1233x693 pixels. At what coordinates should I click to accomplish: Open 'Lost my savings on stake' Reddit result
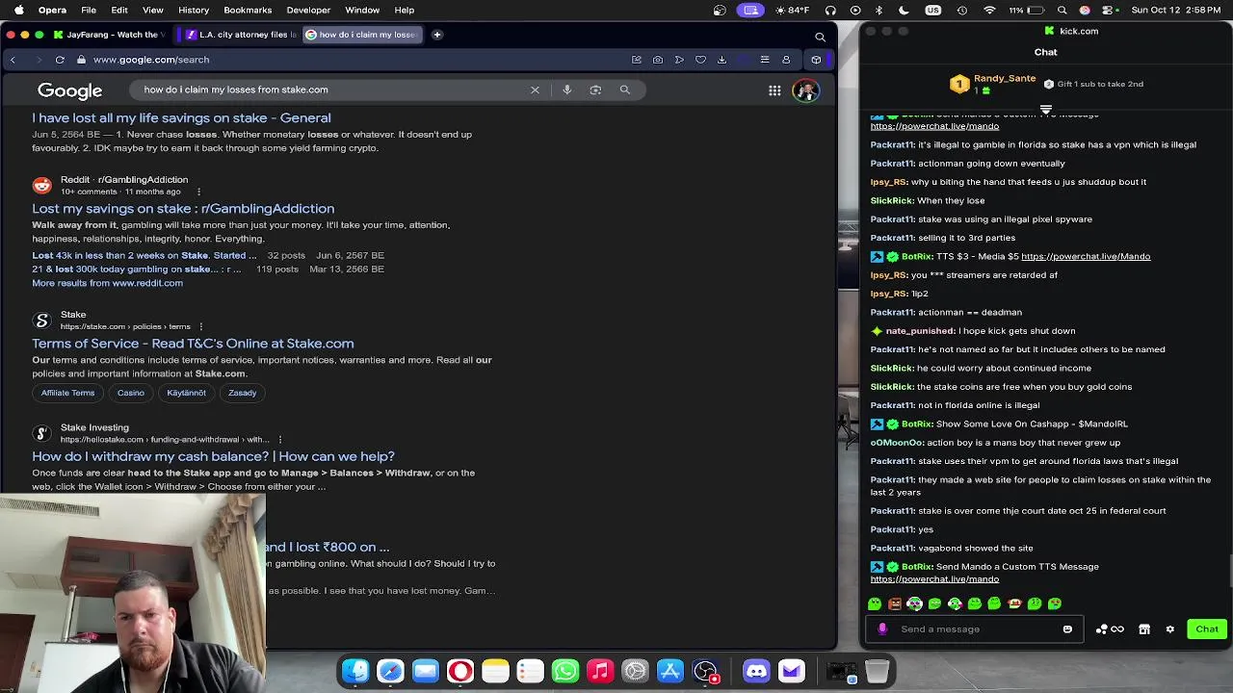pyautogui.click(x=183, y=208)
